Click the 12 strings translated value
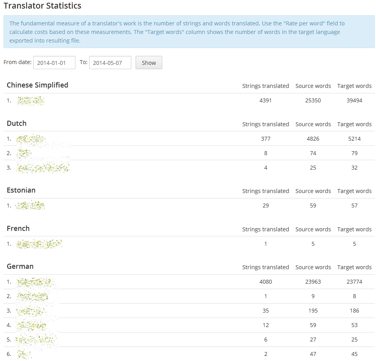 click(x=266, y=325)
